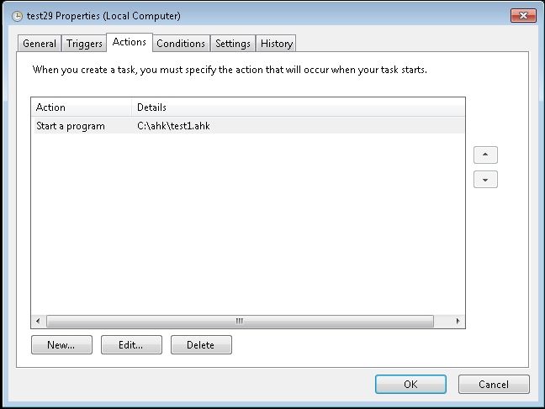View the History tab
This screenshot has height=409, width=545.
[x=277, y=44]
